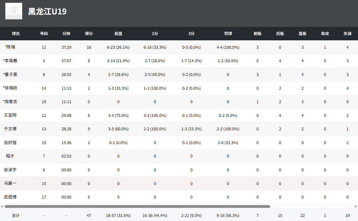
Task: Click 李禹羲's 3-point value 1-7 (14.3%)
Action: click(191, 61)
